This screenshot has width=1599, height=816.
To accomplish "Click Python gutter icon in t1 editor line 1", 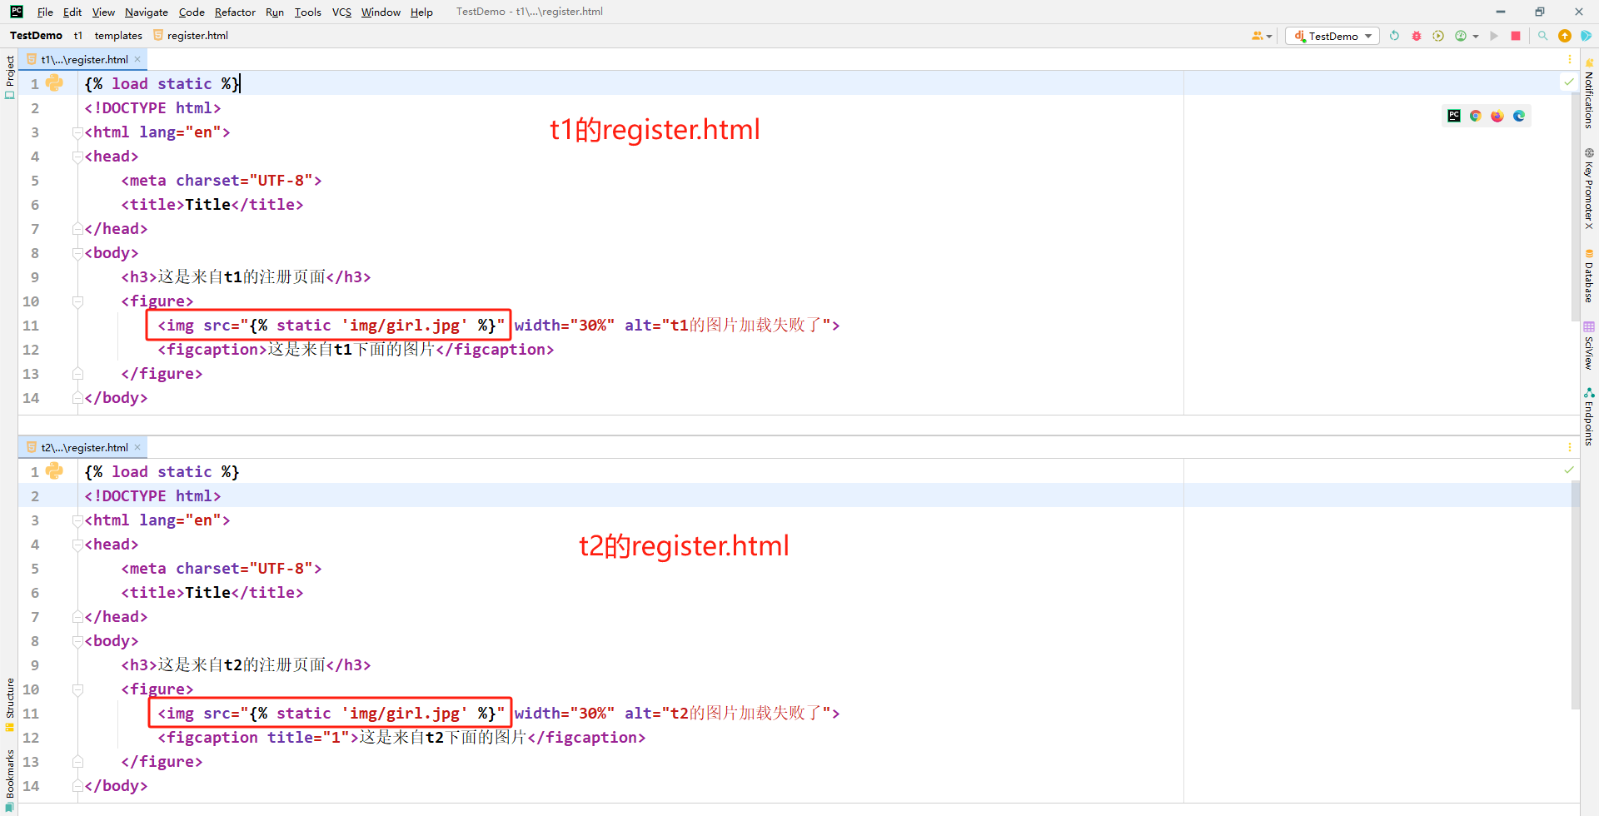I will tap(55, 82).
